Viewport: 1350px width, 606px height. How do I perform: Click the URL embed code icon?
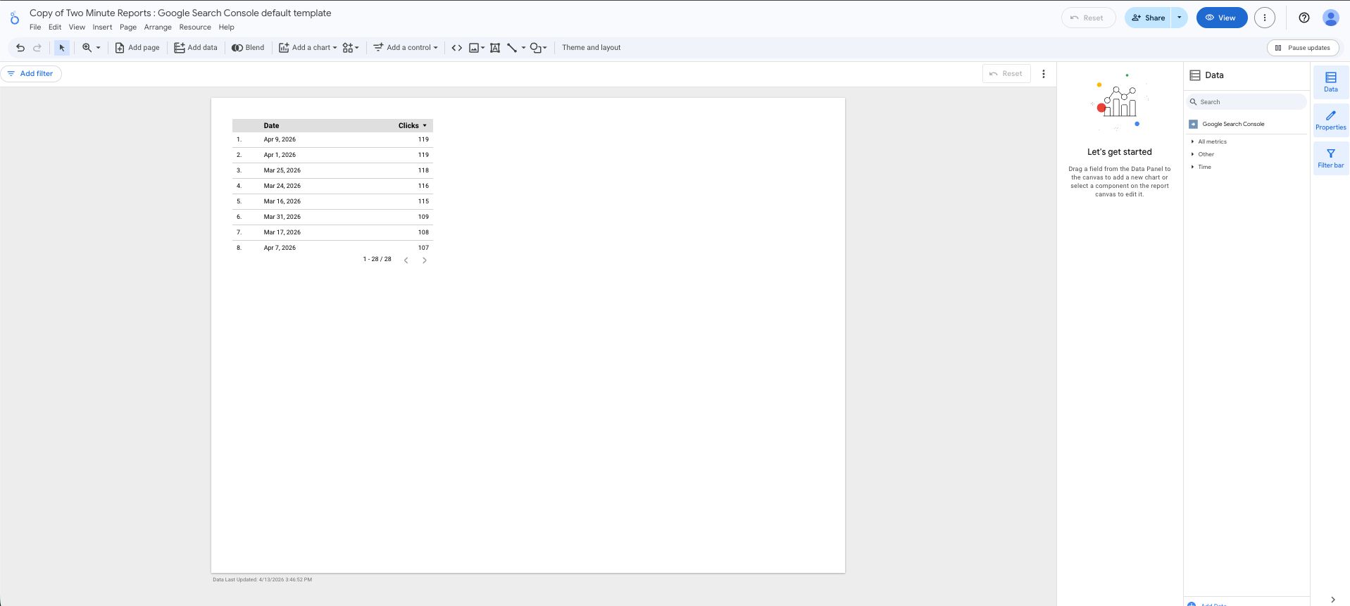tap(456, 48)
